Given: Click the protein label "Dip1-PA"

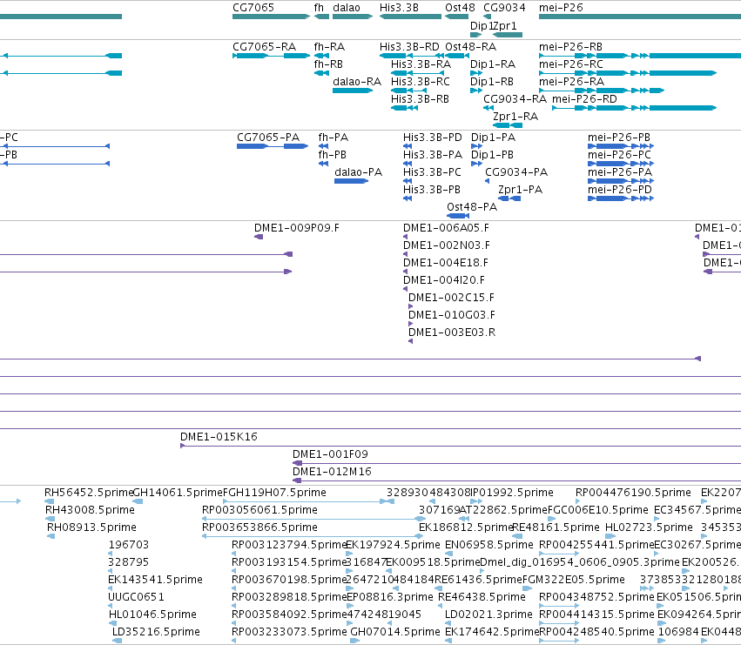Looking at the screenshot, I should tap(493, 138).
